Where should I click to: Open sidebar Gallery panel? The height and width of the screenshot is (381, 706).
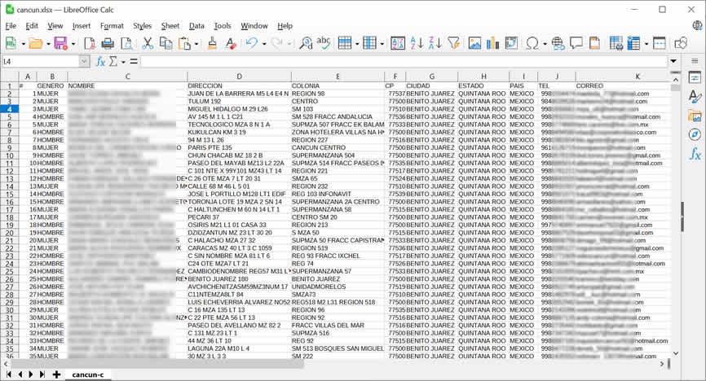[x=695, y=116]
